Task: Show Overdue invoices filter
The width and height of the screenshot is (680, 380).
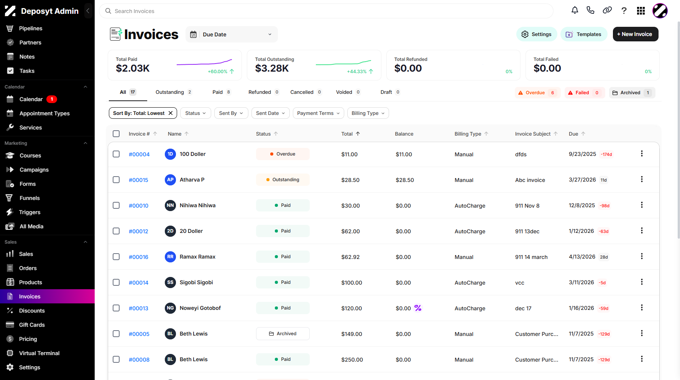Action: coord(537,93)
